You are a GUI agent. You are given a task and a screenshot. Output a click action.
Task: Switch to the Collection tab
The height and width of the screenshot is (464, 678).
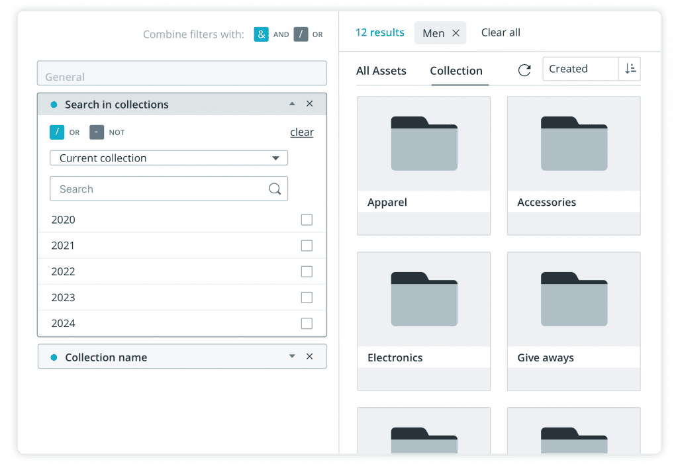456,71
